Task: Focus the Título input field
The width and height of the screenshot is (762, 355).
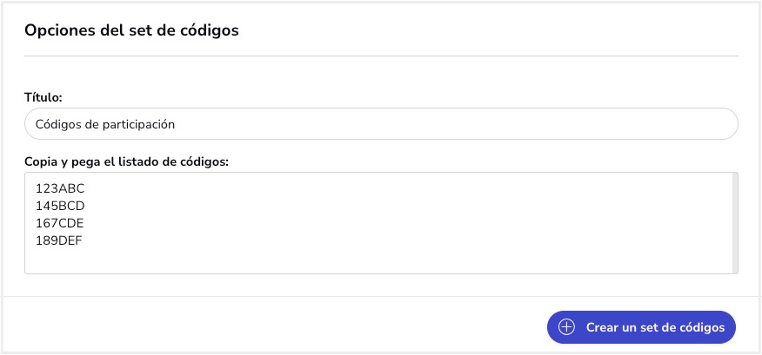Action: [381, 124]
